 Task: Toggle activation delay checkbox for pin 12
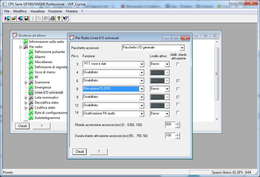[178, 104]
